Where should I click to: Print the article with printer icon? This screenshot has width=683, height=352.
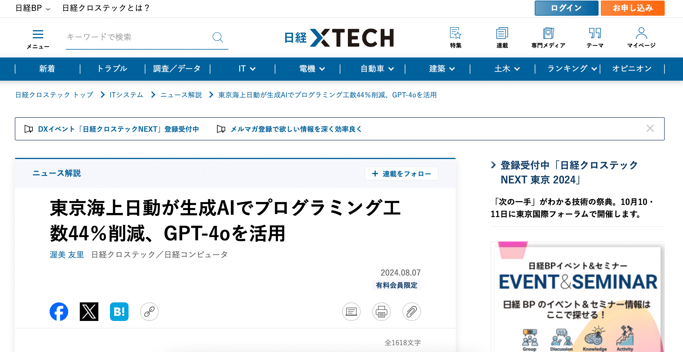click(x=382, y=312)
